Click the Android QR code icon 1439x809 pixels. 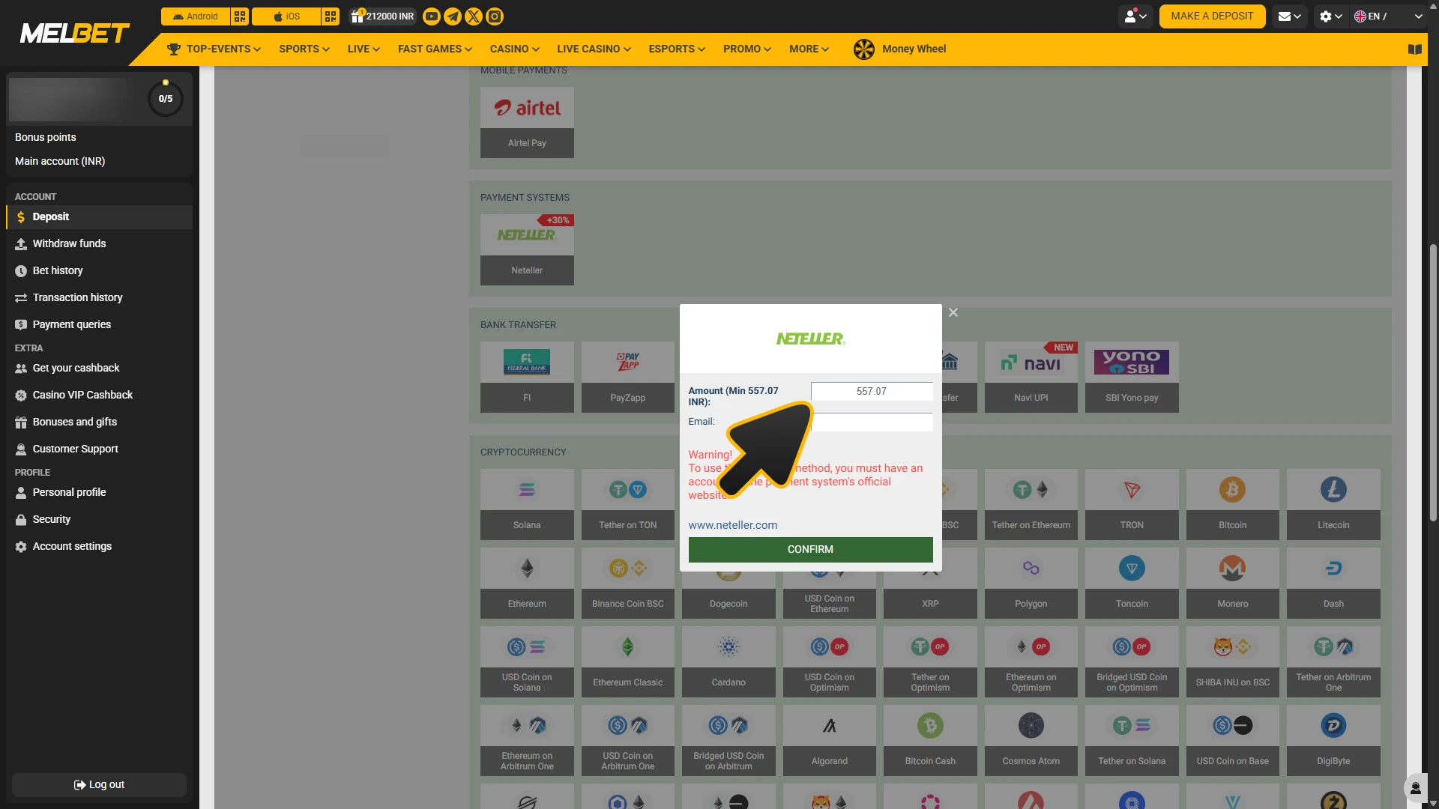pos(240,16)
